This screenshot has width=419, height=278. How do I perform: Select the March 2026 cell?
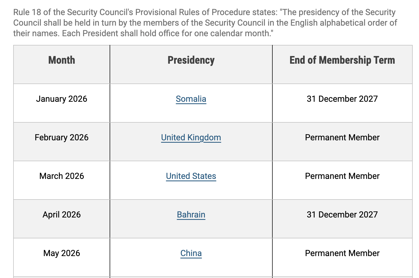[62, 176]
